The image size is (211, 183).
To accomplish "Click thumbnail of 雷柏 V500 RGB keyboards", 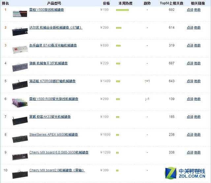I will pyautogui.click(x=20, y=103).
